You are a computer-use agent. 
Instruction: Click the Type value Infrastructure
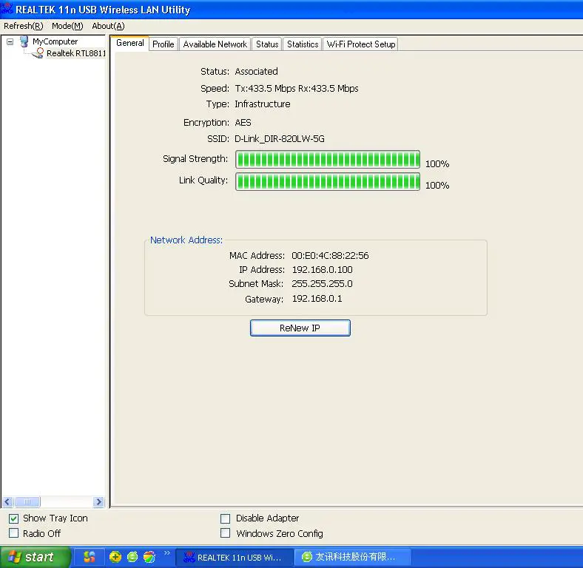263,104
